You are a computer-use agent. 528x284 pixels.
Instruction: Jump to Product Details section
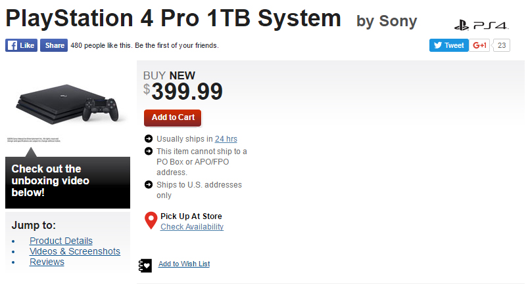coord(61,241)
